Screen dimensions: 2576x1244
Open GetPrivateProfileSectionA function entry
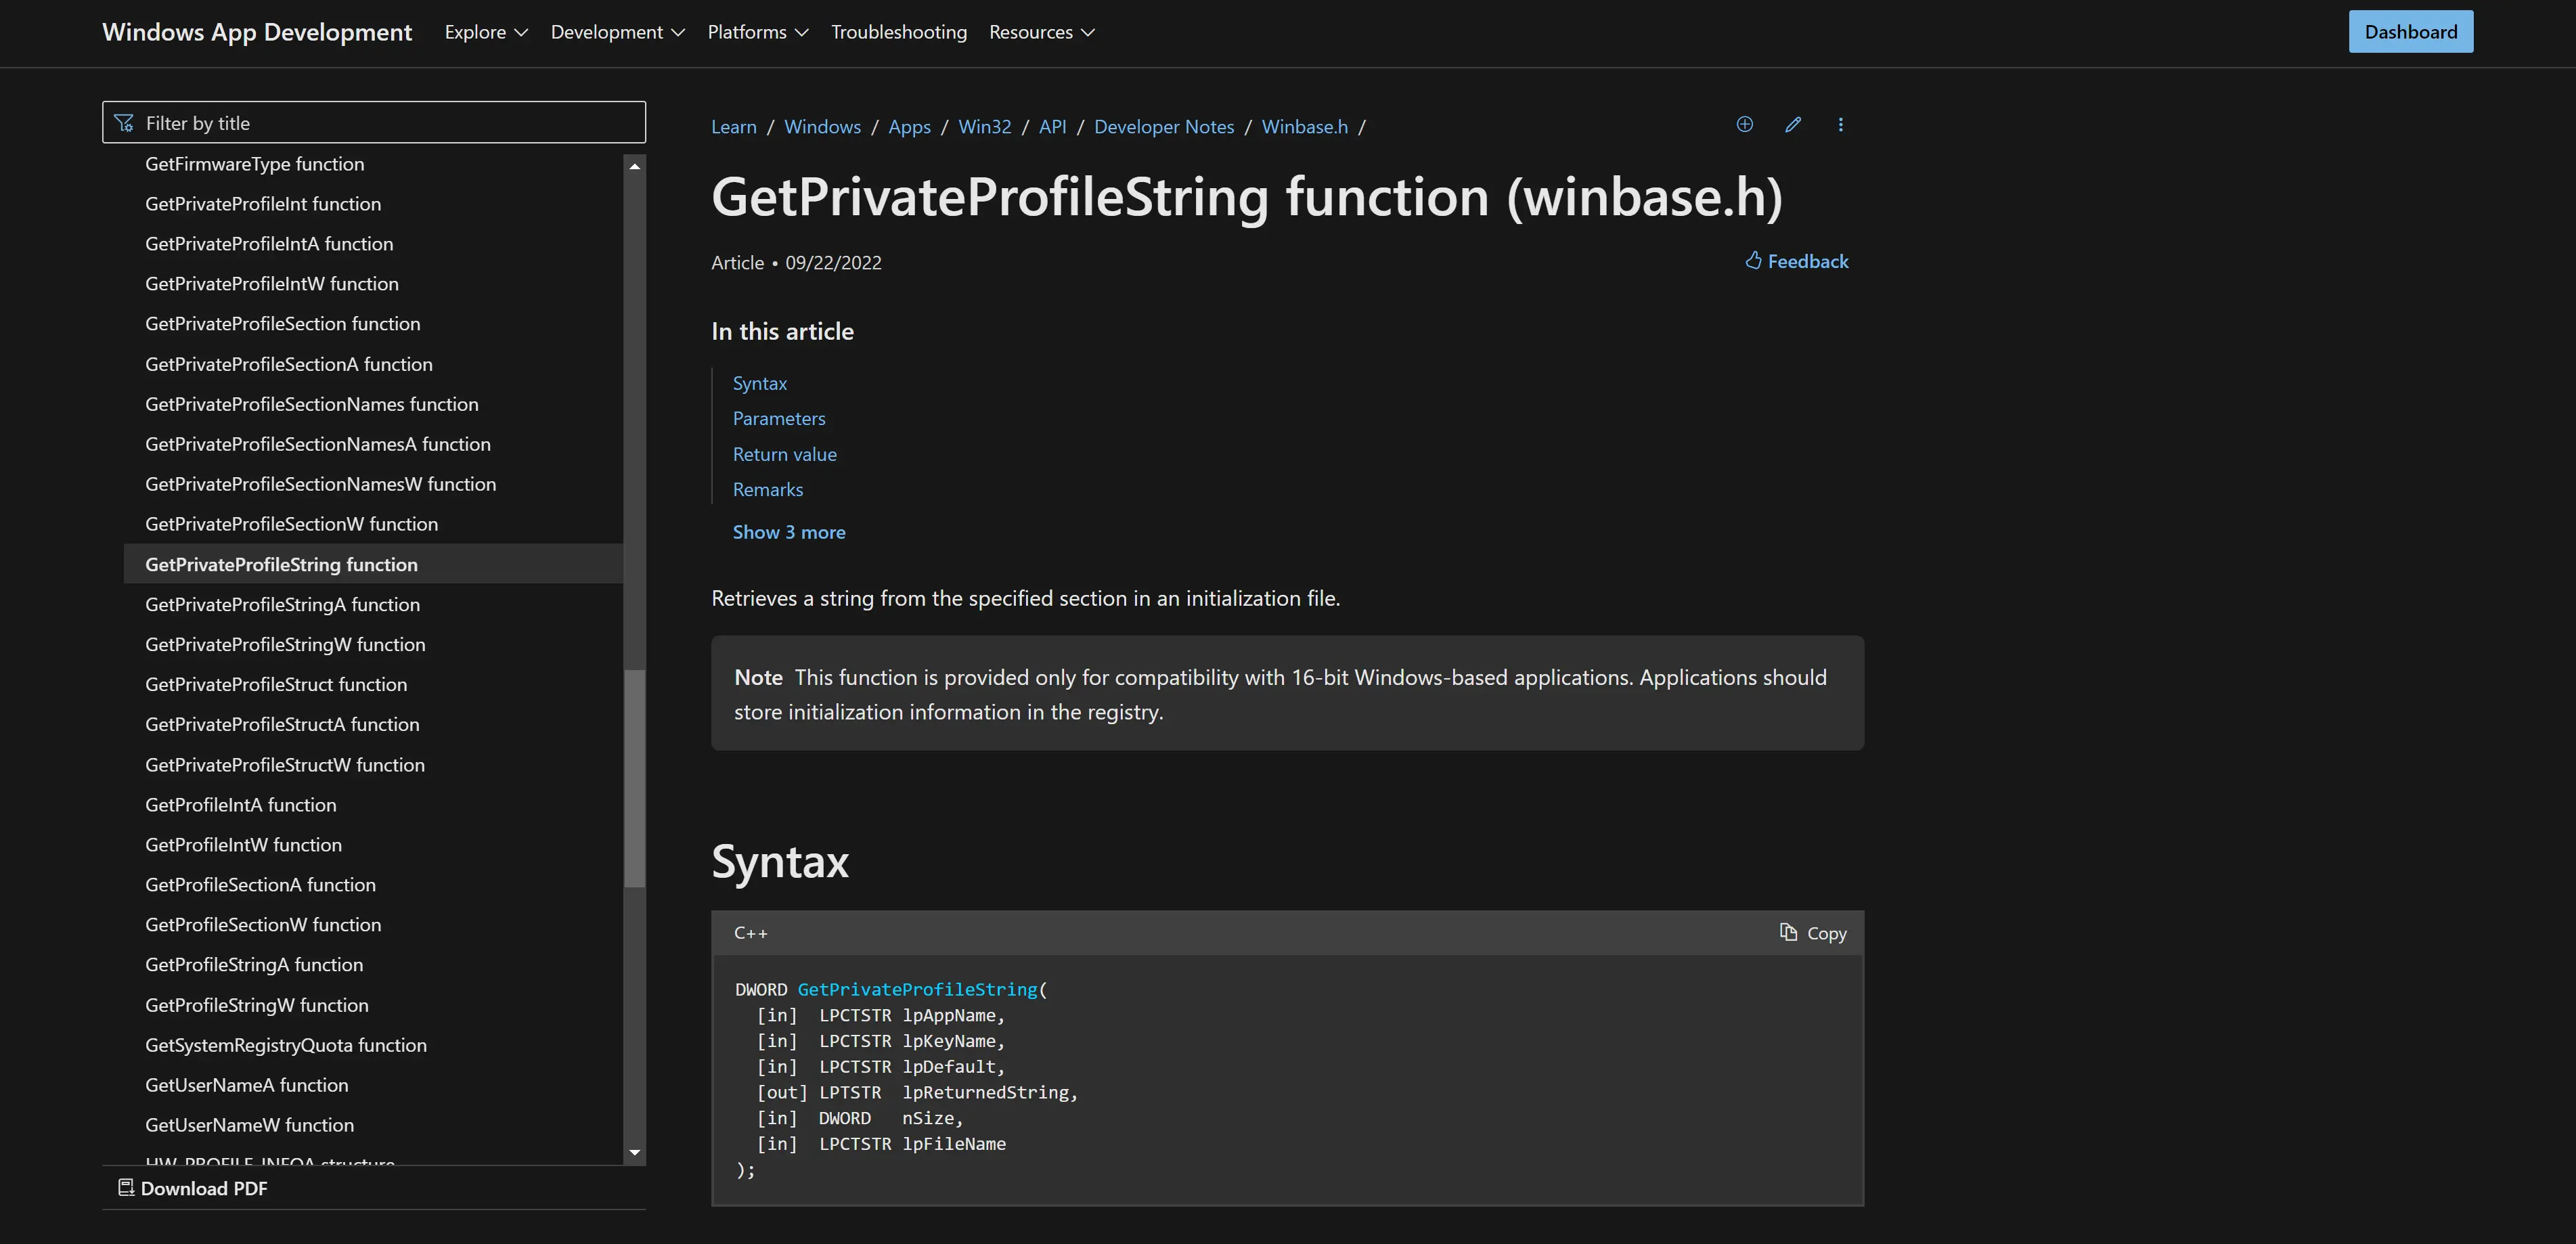click(288, 364)
